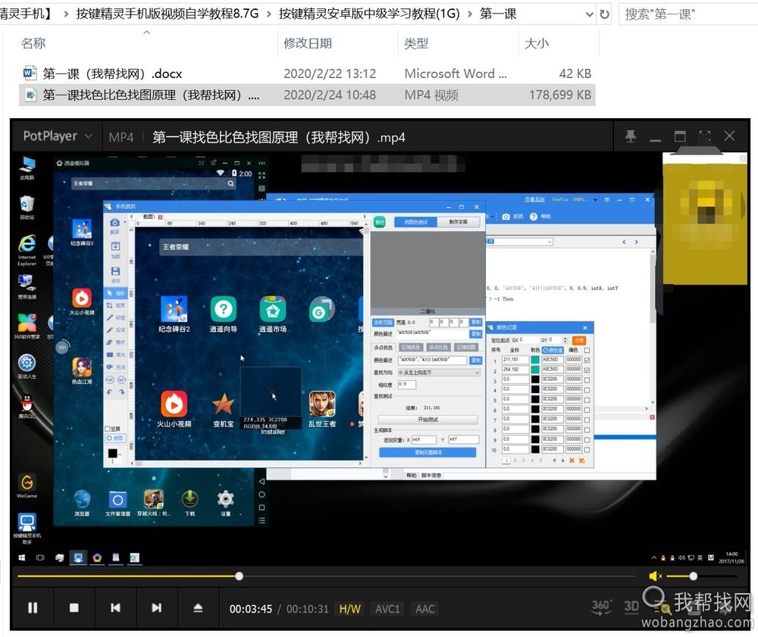Expand the chevron after 按键精灵安卓版中级学习教程(1G)
Image resolution: width=758 pixels, height=637 pixels.
470,14
